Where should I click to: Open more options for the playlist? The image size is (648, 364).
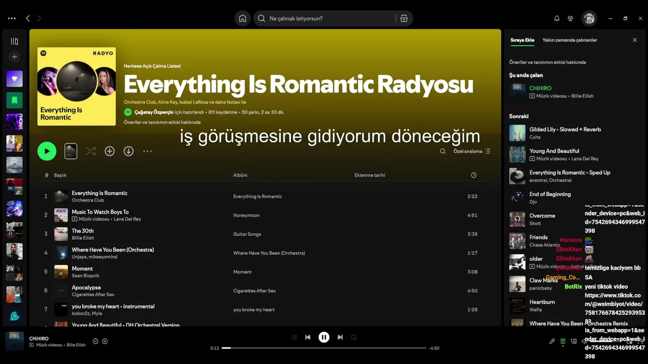click(147, 151)
